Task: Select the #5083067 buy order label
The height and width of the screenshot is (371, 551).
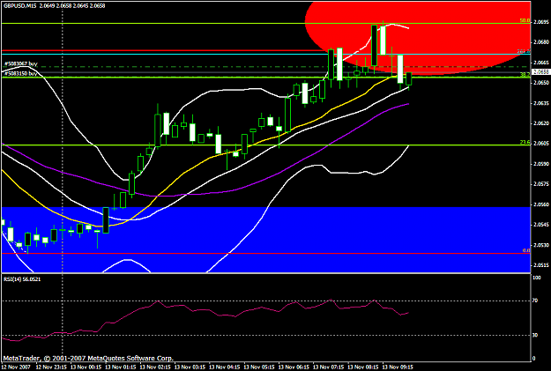Action: 21,64
